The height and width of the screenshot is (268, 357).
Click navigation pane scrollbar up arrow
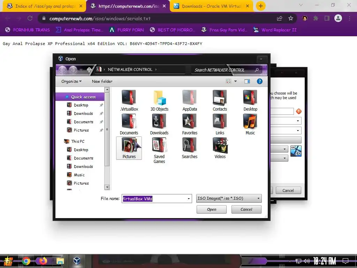[x=107, y=90]
